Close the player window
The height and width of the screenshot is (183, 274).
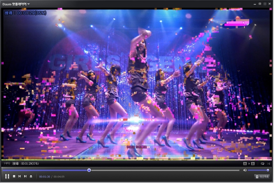tap(270, 4)
